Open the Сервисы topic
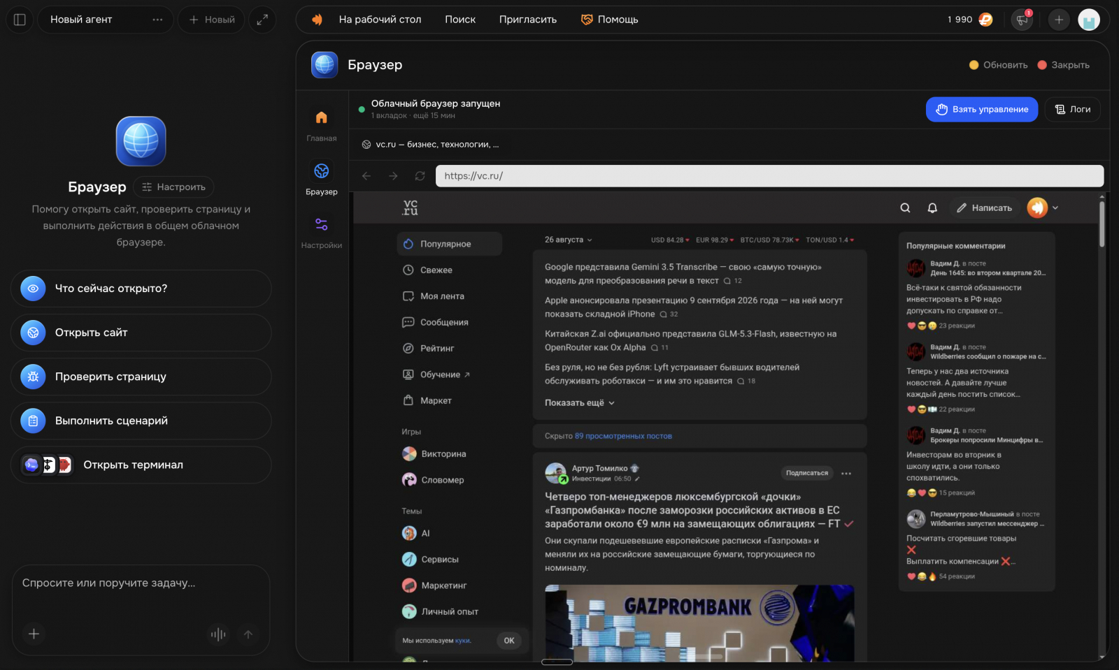Screen dimensions: 1119x670 pyautogui.click(x=430, y=560)
